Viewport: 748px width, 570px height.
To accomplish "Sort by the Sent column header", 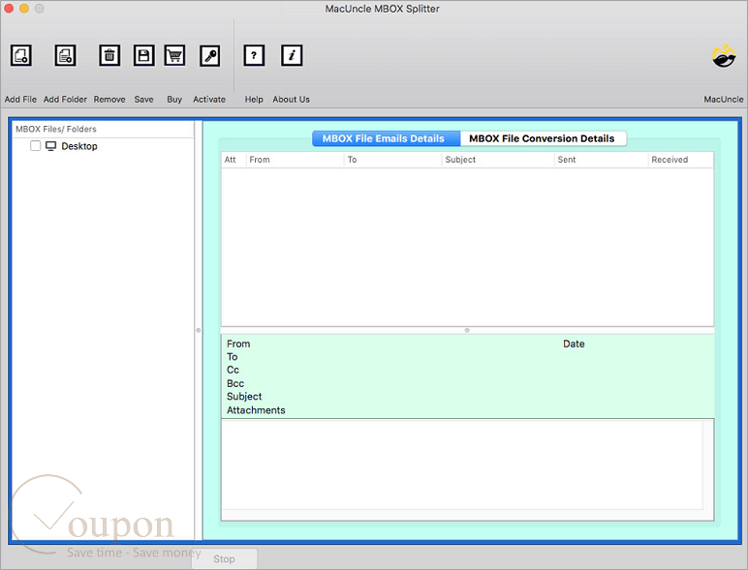I will tap(601, 160).
